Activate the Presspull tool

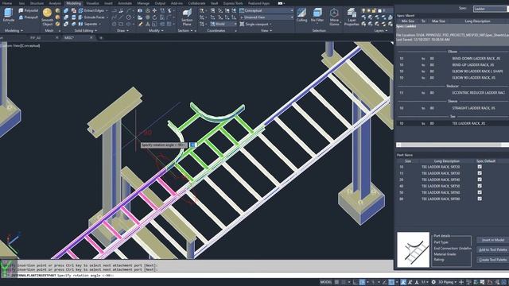(29, 17)
